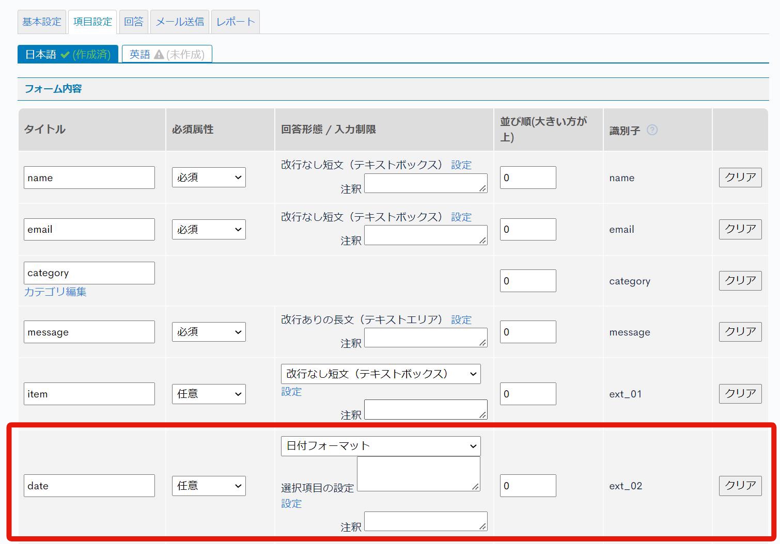The height and width of the screenshot is (544, 780).
Task: Click the 回答形態 / 入力制限 column header
Action: (329, 130)
